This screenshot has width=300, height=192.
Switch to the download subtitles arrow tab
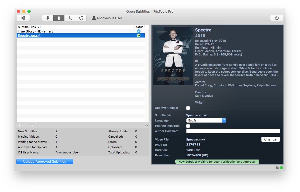tap(48, 18)
